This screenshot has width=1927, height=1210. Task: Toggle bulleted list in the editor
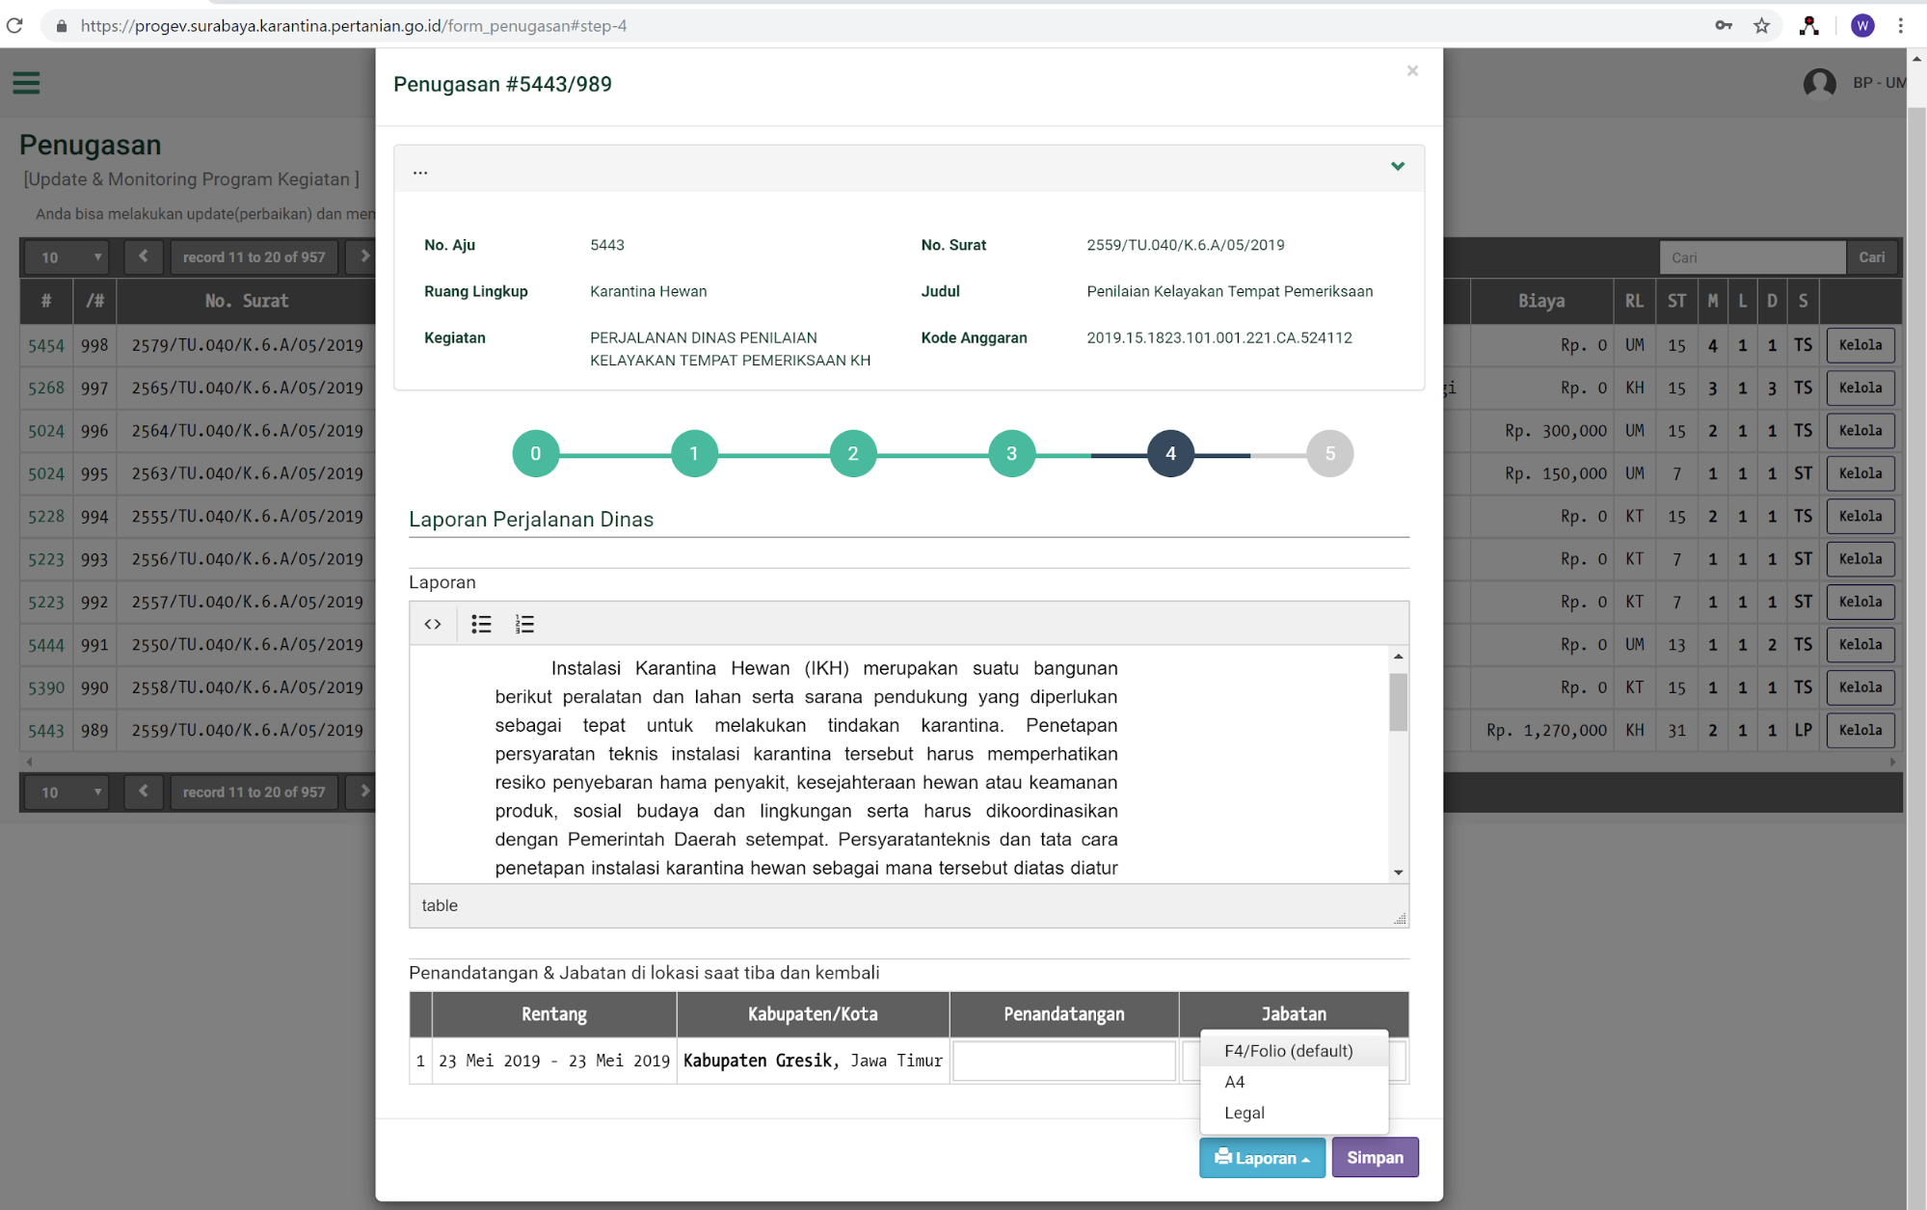tap(481, 624)
